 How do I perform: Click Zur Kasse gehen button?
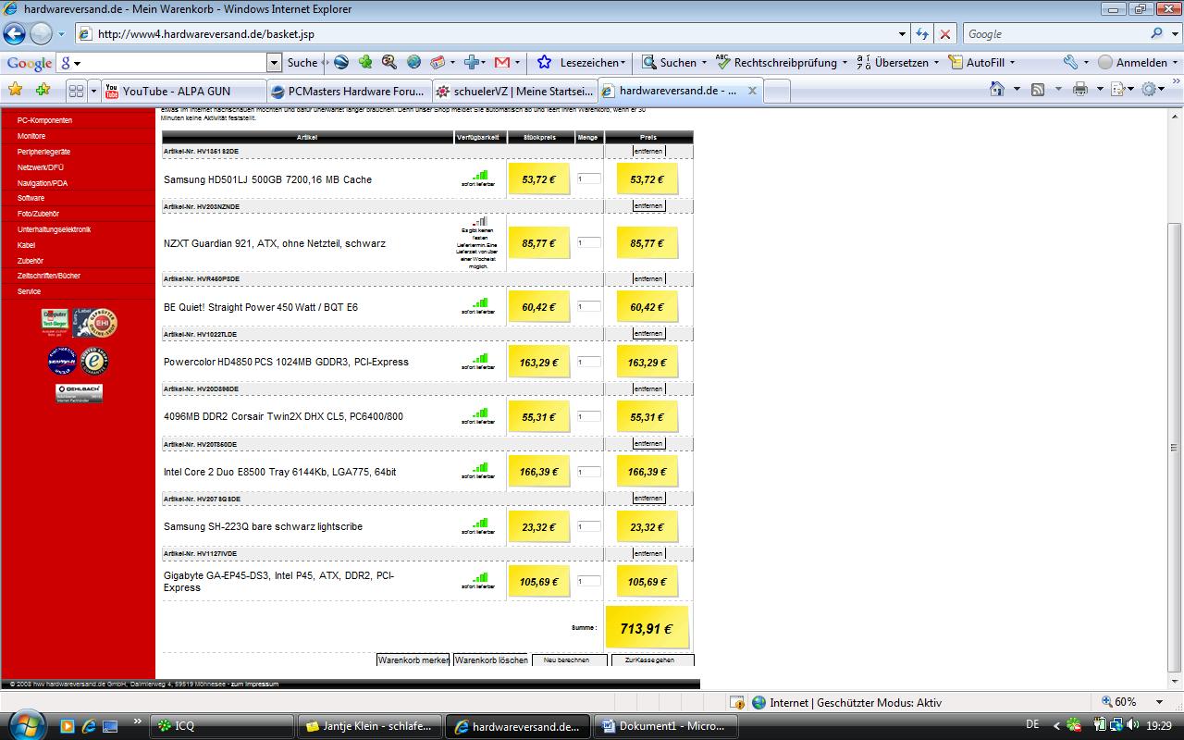pyautogui.click(x=652, y=660)
